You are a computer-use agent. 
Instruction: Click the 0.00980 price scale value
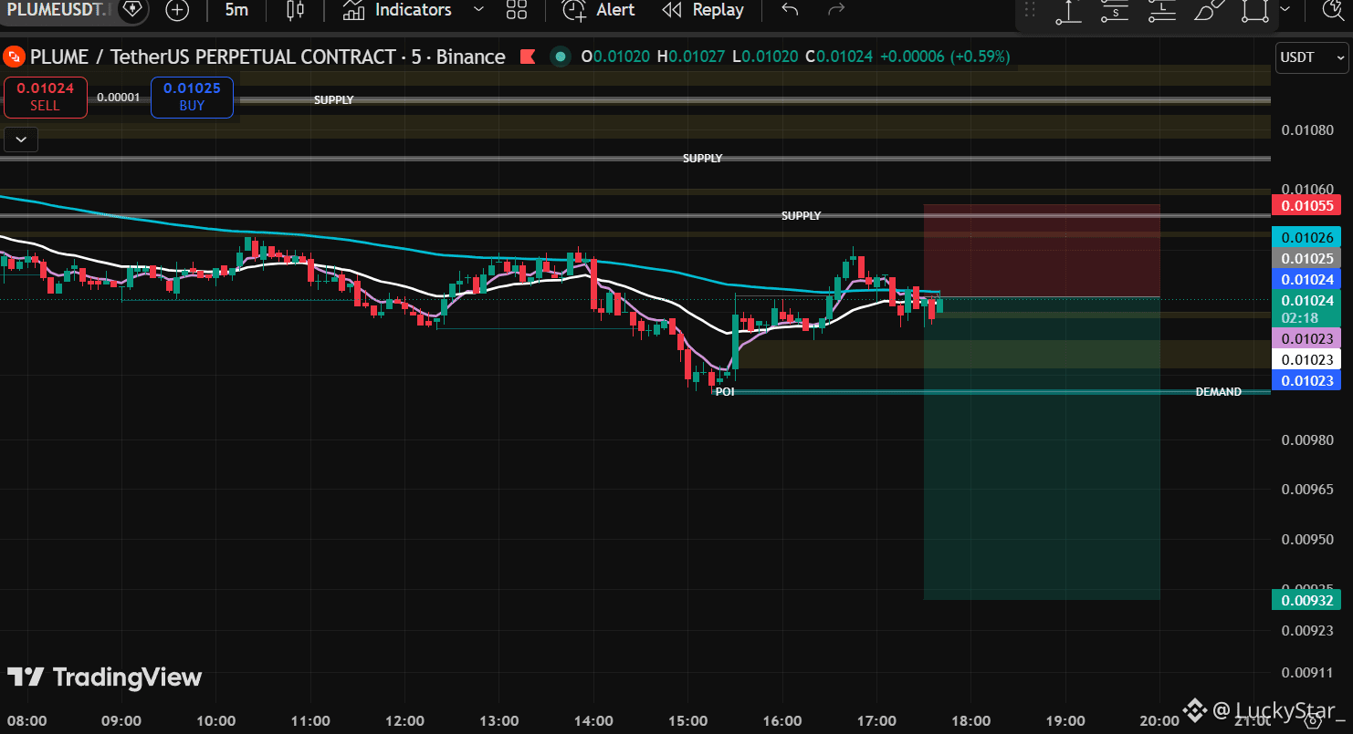click(1307, 440)
